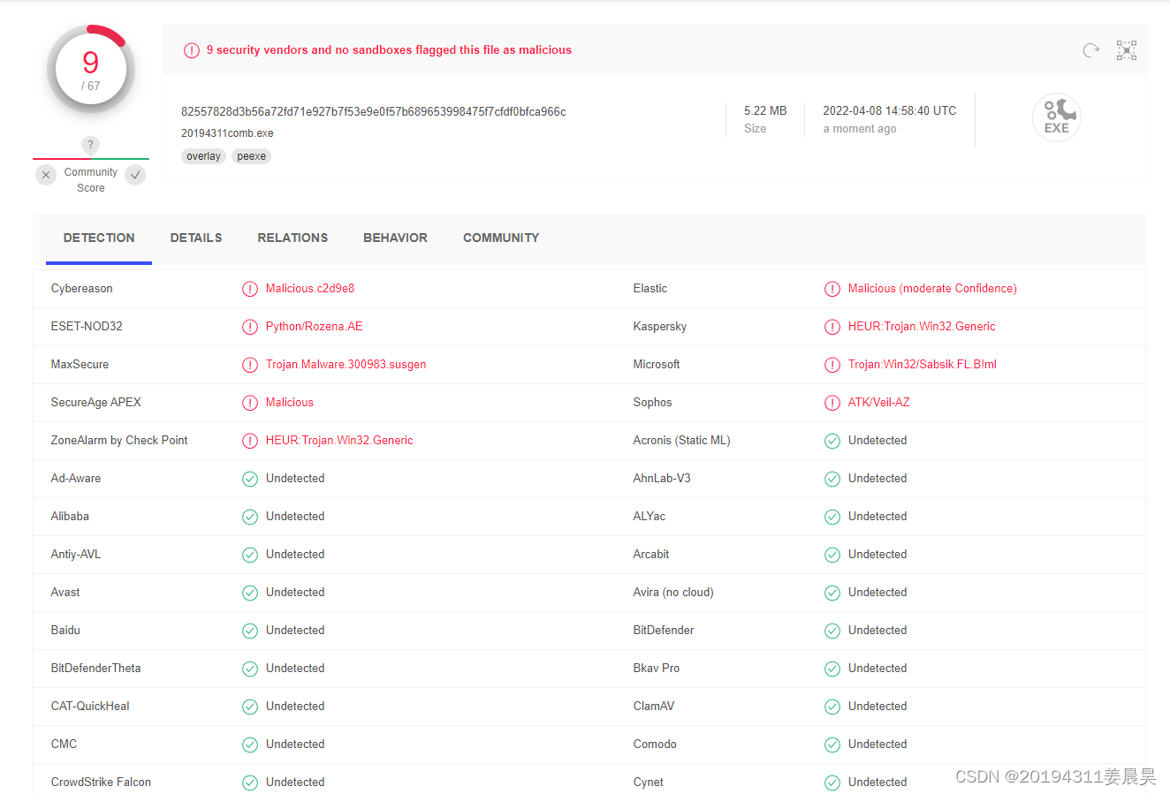1170x794 pixels.
Task: Click the Bkav Pro vendor name
Action: (x=657, y=669)
